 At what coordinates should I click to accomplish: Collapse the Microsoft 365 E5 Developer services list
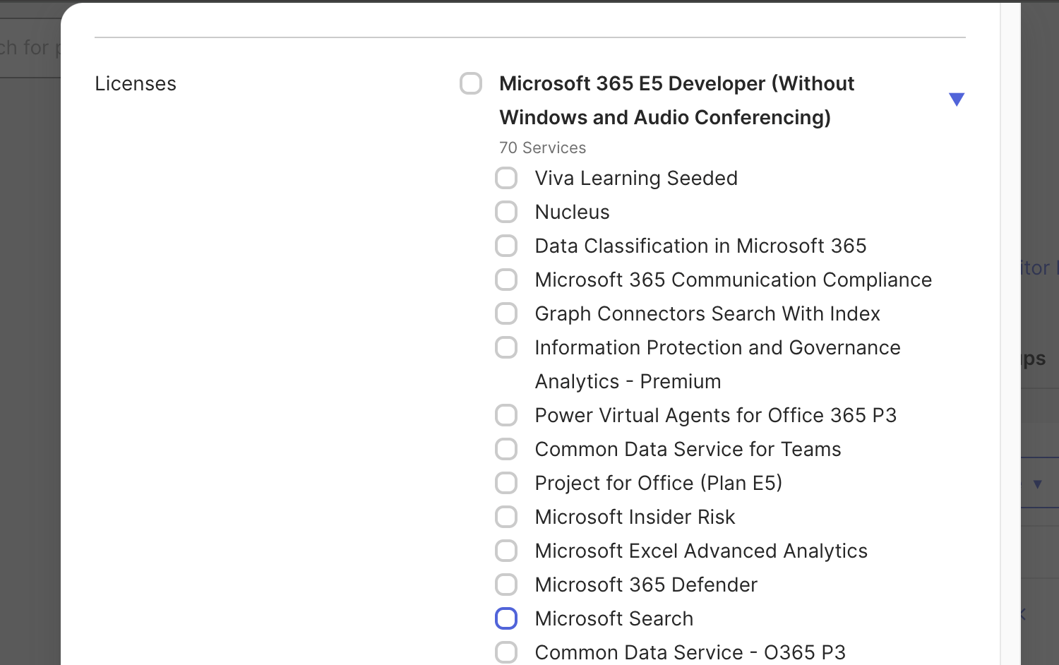click(x=957, y=100)
